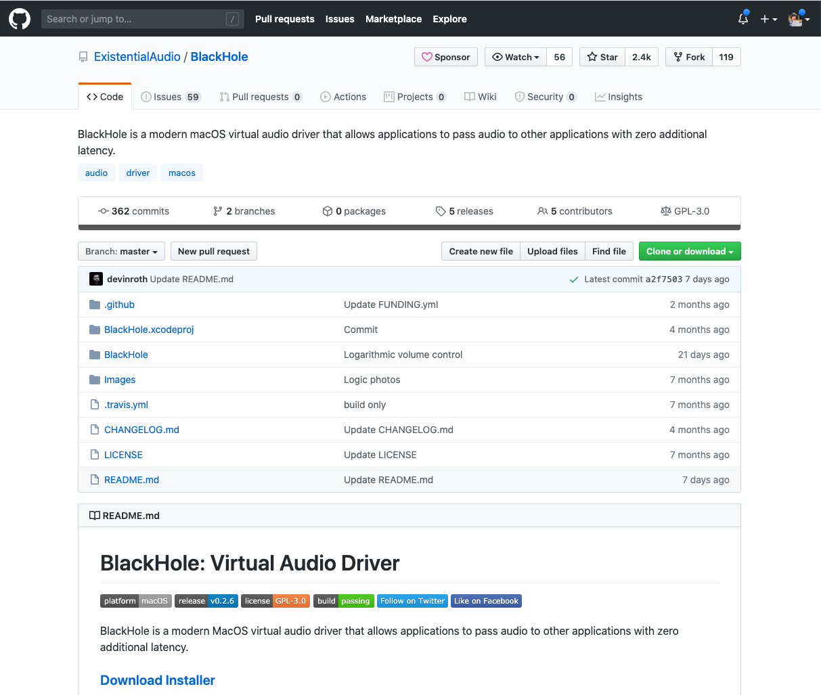The height and width of the screenshot is (695, 821).
Task: Select the Code tab
Action: pyautogui.click(x=105, y=97)
